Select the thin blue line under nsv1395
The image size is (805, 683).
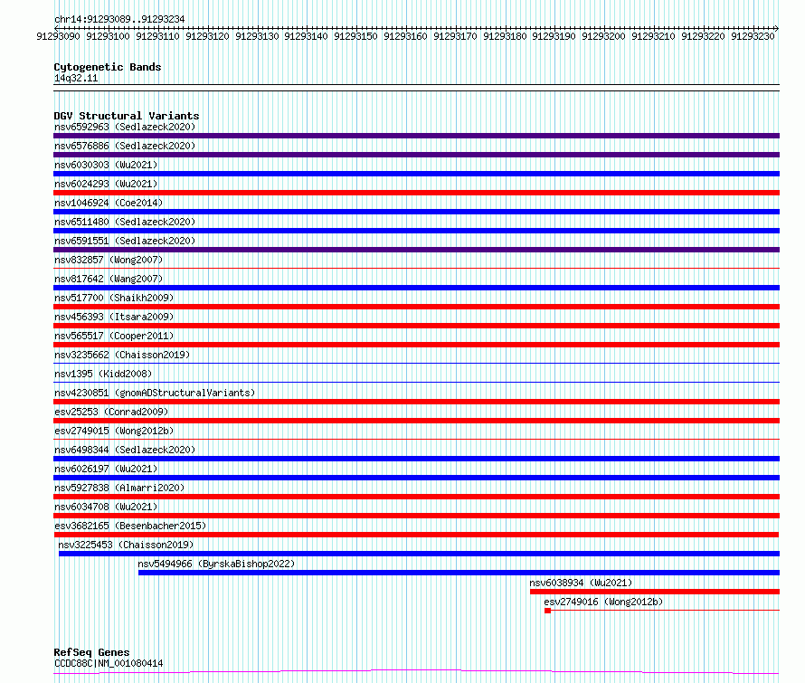click(416, 382)
